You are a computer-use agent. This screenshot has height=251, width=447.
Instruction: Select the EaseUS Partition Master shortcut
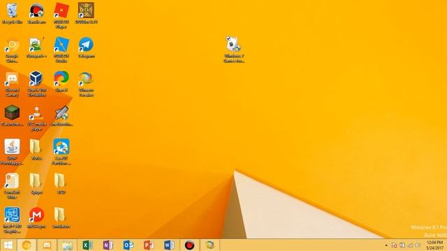coord(61,152)
